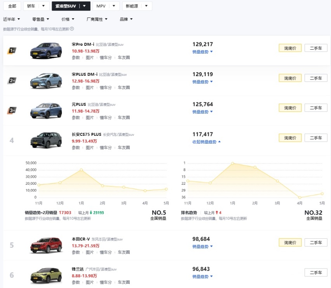Expand arrow beside 紧凑型SUV
331x288 pixels.
[x=84, y=6]
